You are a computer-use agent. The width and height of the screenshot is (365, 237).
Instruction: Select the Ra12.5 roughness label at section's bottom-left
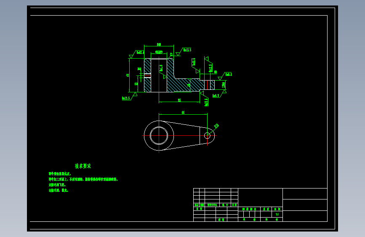(x=126, y=98)
